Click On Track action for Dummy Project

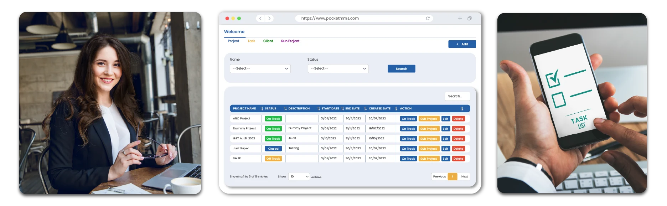pyautogui.click(x=408, y=129)
